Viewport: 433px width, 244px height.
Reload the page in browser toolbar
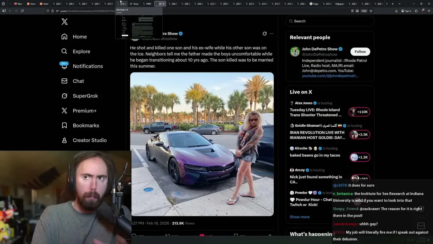[x=22, y=11]
